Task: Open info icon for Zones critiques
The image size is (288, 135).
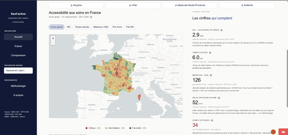Action: (212, 120)
